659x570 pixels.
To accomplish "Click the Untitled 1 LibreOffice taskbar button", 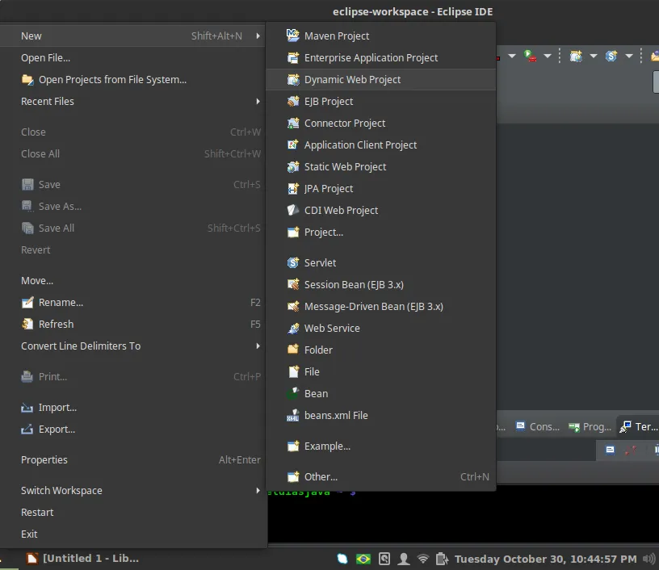I will [82, 558].
